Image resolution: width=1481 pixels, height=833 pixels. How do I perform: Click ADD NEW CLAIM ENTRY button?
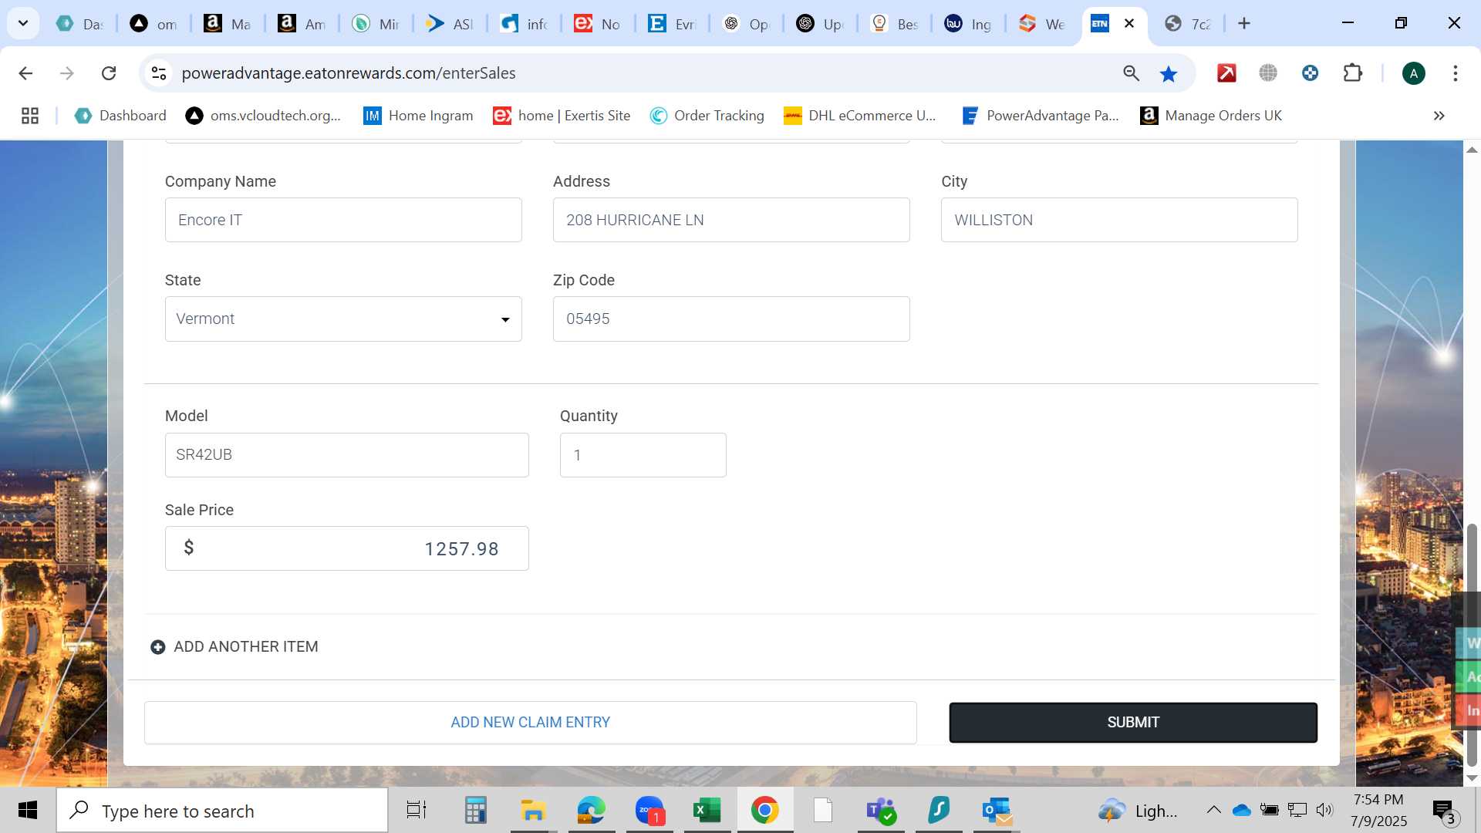click(531, 723)
